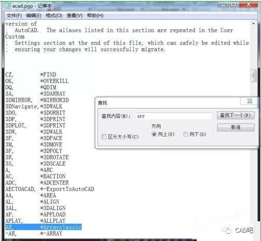
Task: Click the *ALLPLAY text
Action: click(53, 221)
